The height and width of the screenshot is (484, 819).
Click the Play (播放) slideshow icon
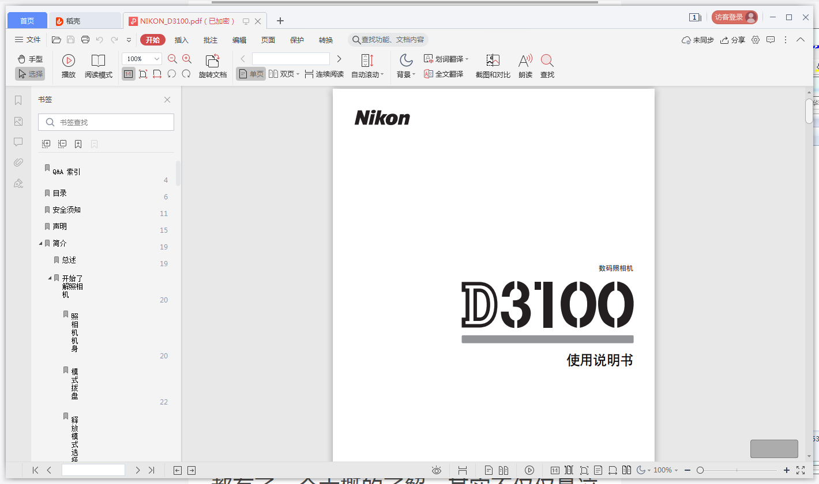tap(68, 60)
